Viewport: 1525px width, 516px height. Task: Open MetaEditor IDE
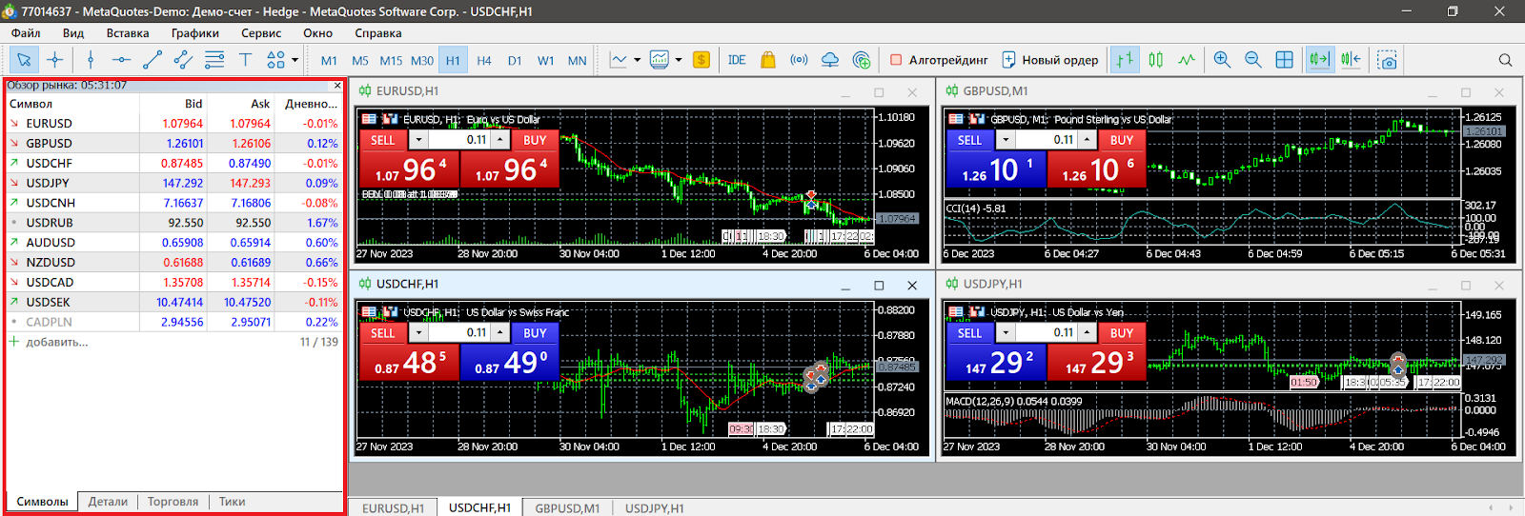point(737,60)
